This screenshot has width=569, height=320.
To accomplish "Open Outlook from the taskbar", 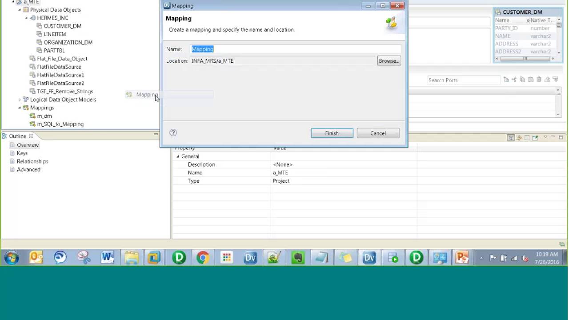I will (x=36, y=258).
